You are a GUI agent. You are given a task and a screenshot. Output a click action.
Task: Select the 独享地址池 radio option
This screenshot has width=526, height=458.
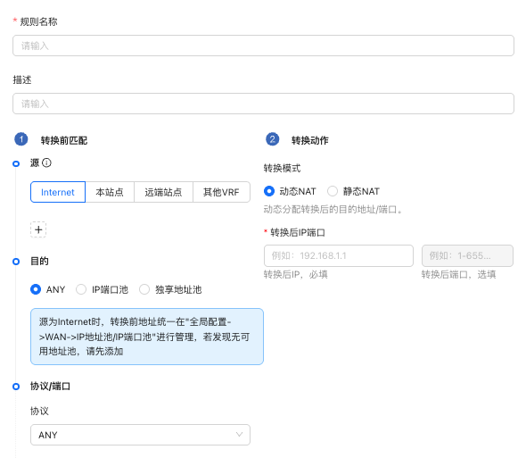coord(144,289)
